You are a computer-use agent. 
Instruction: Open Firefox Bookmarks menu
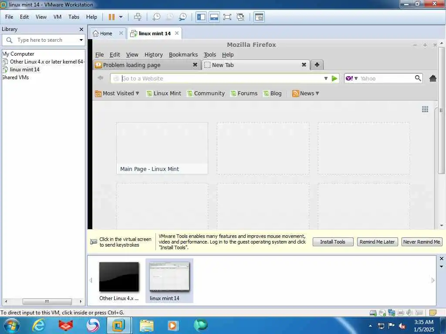click(183, 54)
